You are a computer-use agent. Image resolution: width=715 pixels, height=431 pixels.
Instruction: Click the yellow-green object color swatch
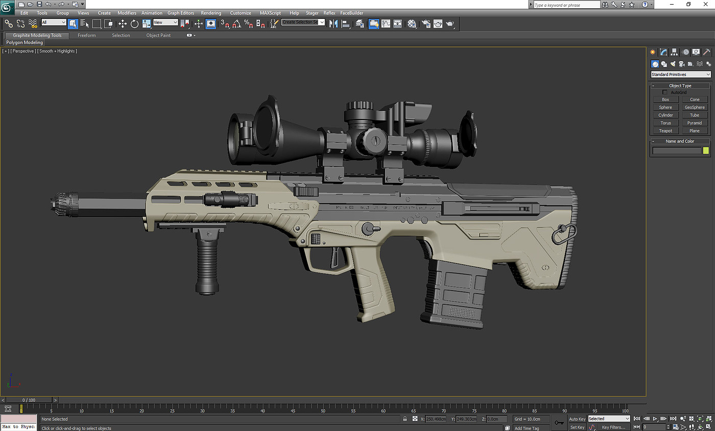[x=706, y=151]
